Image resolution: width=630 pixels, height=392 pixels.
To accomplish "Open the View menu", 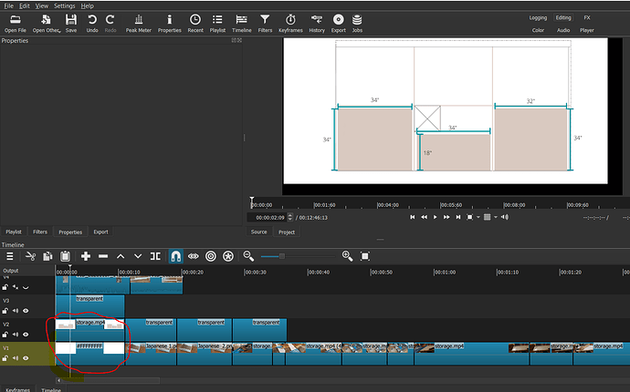I will pyautogui.click(x=42, y=5).
